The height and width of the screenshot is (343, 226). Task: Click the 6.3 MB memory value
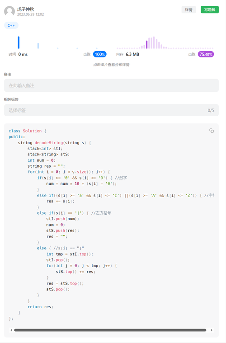[132, 54]
